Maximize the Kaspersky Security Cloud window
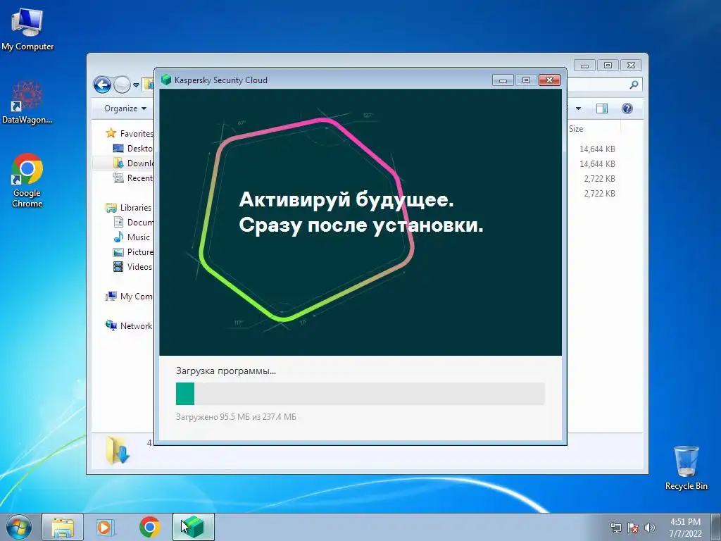Screen dimensions: 721x541 pos(526,80)
